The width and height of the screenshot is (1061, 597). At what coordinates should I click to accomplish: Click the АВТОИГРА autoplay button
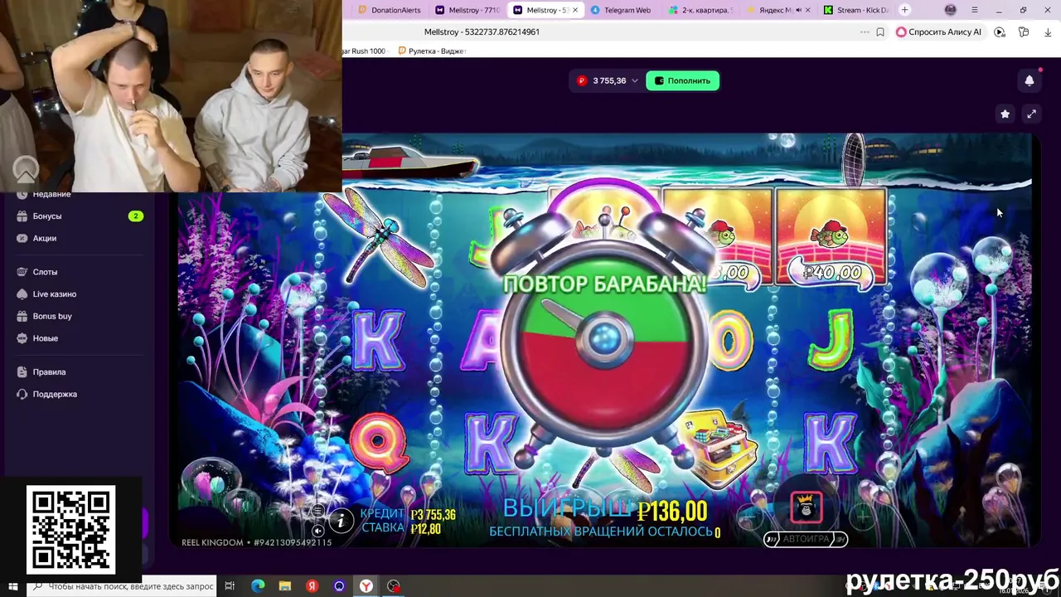[x=806, y=539]
